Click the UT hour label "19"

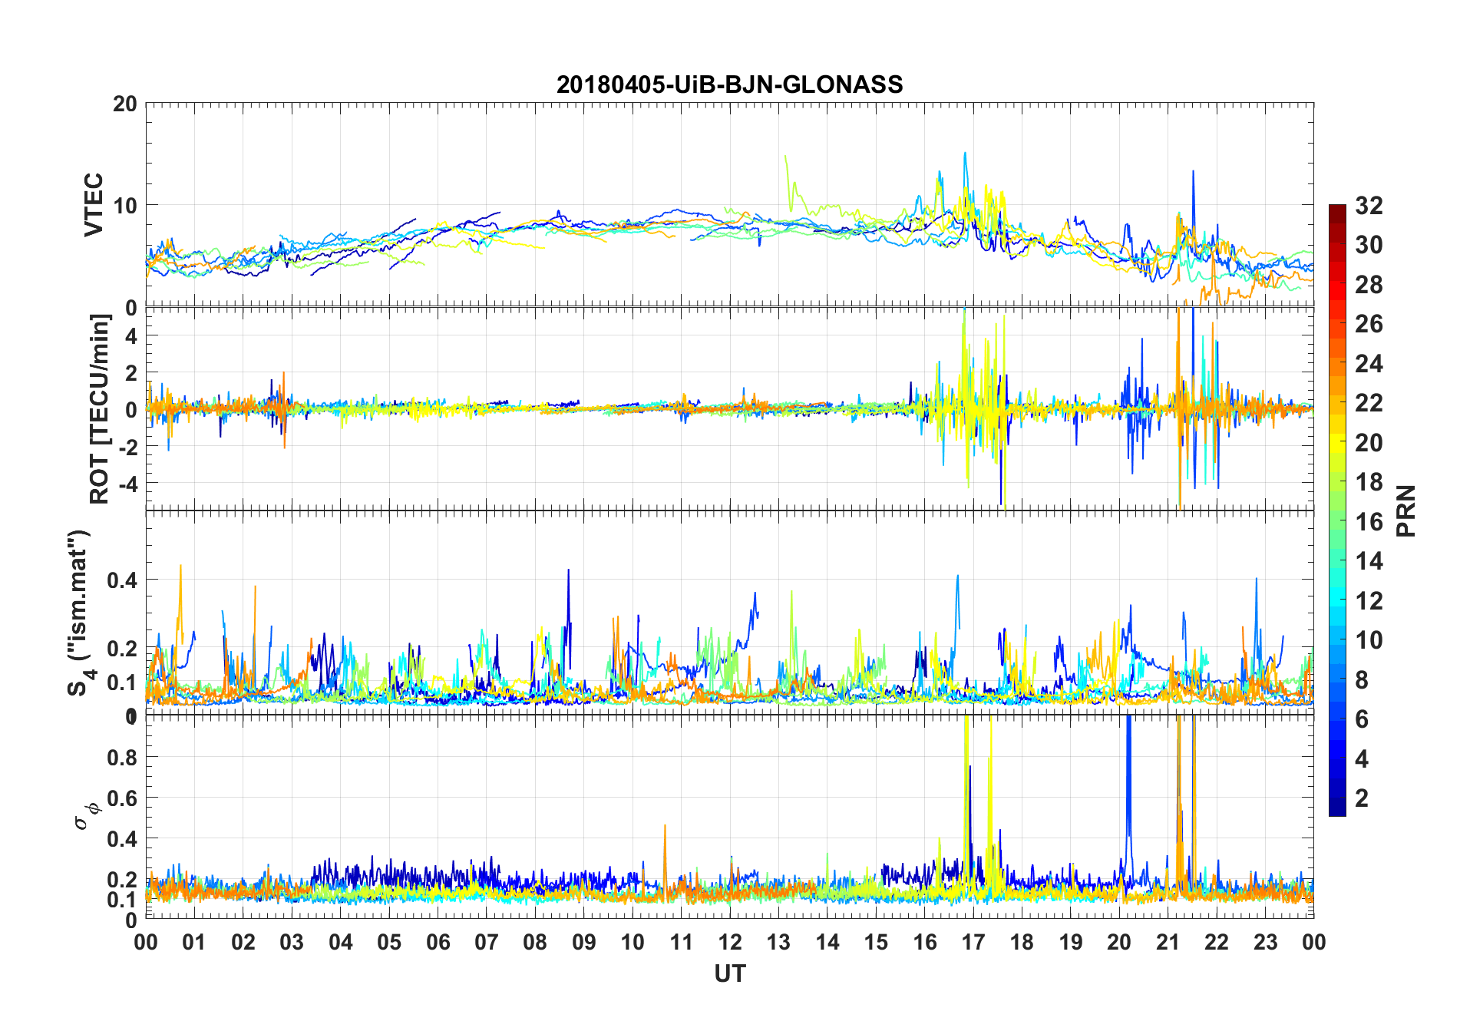(1071, 943)
